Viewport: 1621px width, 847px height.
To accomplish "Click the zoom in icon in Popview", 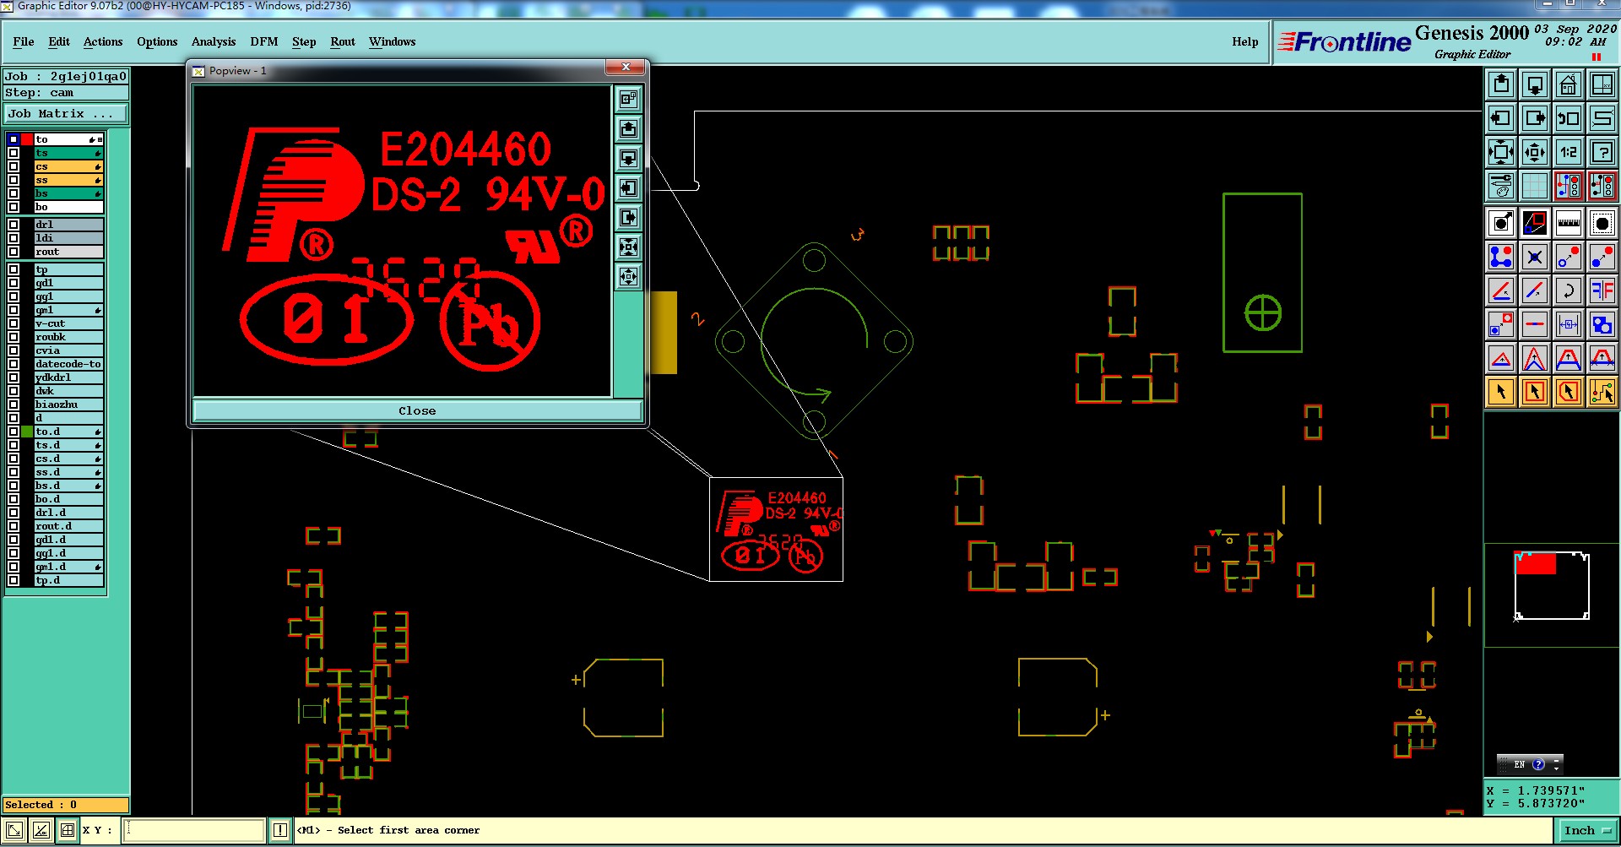I will pos(628,247).
